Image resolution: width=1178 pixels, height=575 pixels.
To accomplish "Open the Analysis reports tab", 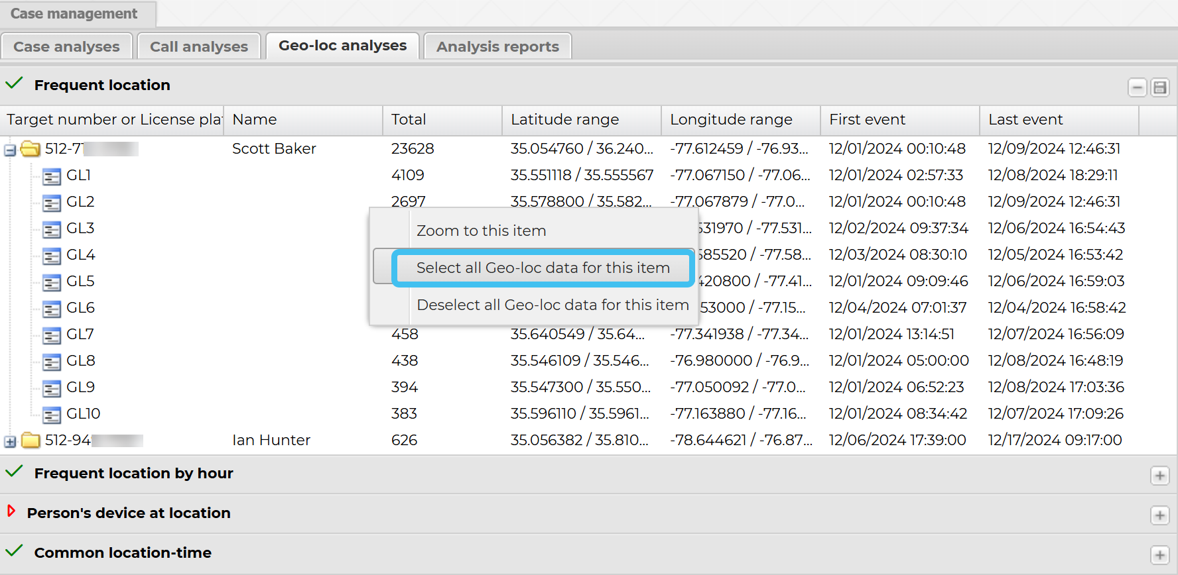I will click(497, 46).
